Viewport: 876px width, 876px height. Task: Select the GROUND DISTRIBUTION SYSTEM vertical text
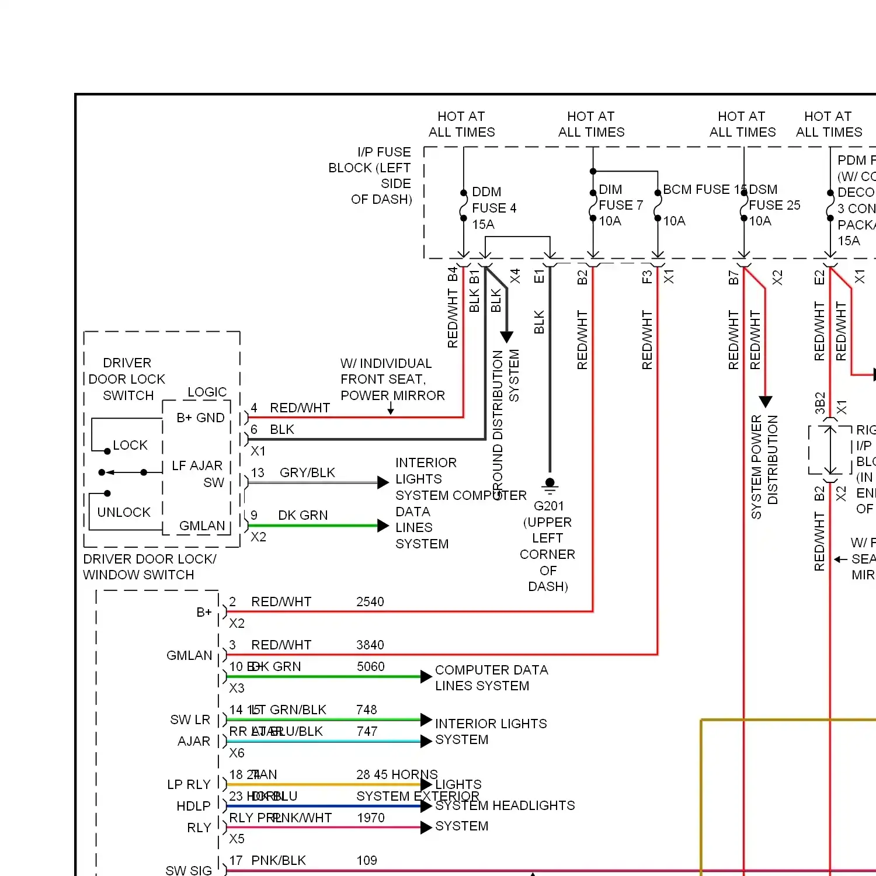506,425
